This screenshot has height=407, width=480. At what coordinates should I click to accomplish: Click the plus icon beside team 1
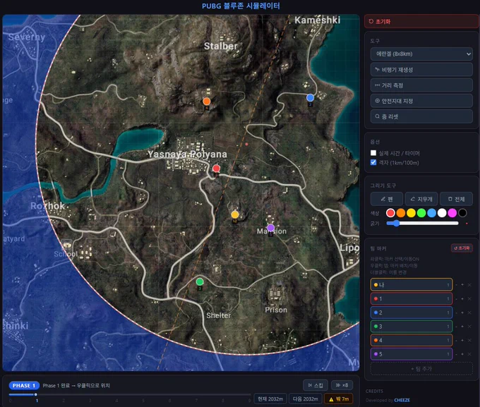(x=462, y=299)
